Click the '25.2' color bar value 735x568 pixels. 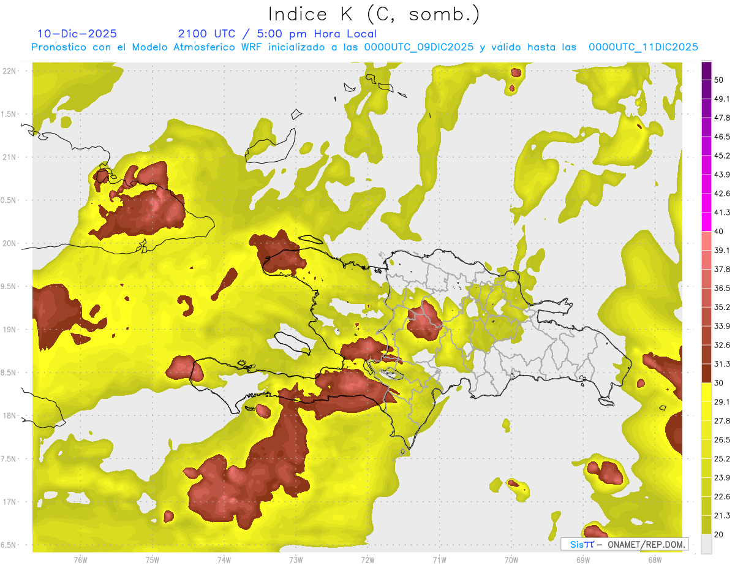[x=722, y=459]
